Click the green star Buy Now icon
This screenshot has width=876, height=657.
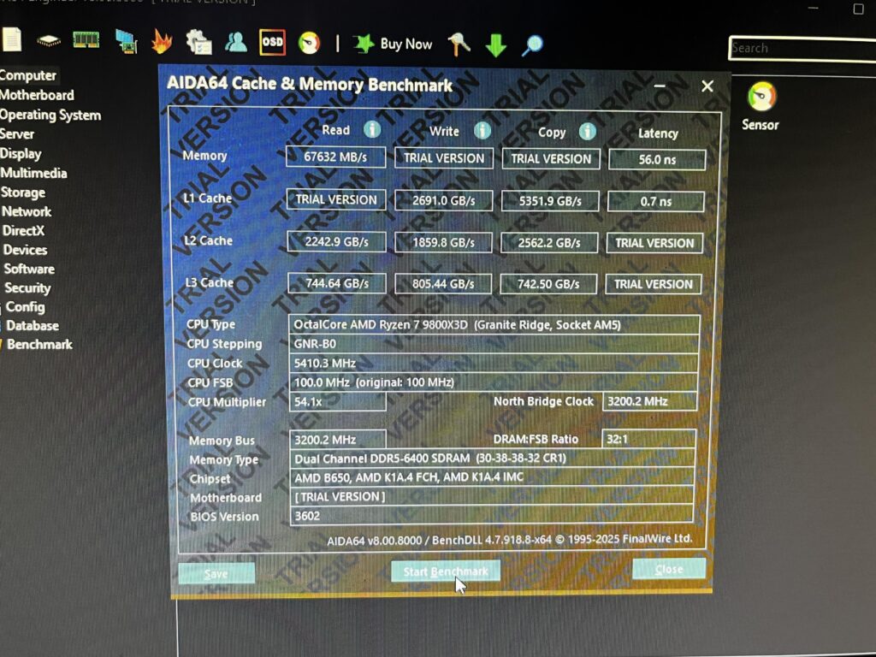coord(364,44)
